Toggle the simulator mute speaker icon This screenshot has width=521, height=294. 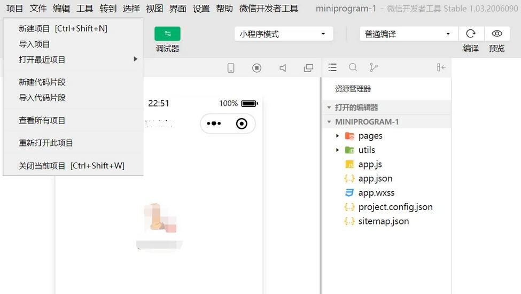(283, 68)
